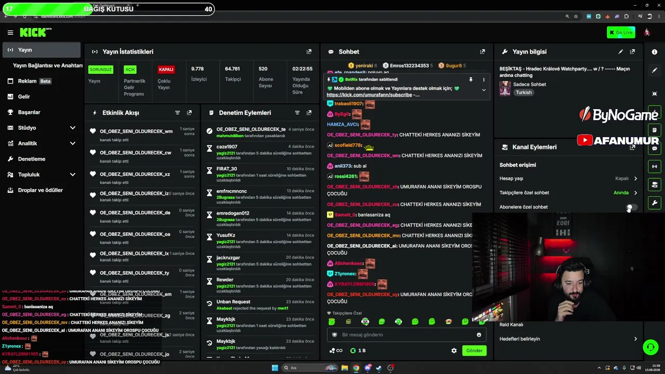Viewport: 665px width, 374px height.
Task: Open Hesap yaşı setting options
Action: (x=569, y=179)
